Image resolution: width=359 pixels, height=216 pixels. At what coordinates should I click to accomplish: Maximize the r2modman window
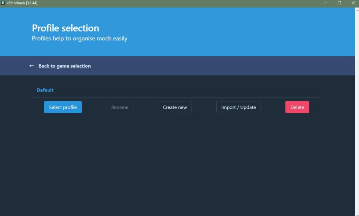tap(339, 3)
